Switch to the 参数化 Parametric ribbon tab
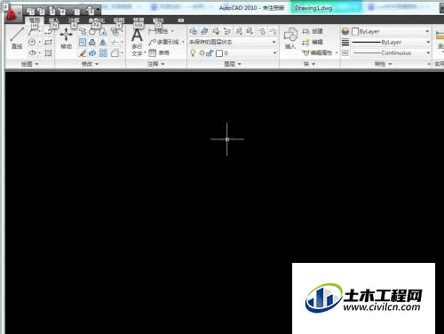 (x=97, y=20)
